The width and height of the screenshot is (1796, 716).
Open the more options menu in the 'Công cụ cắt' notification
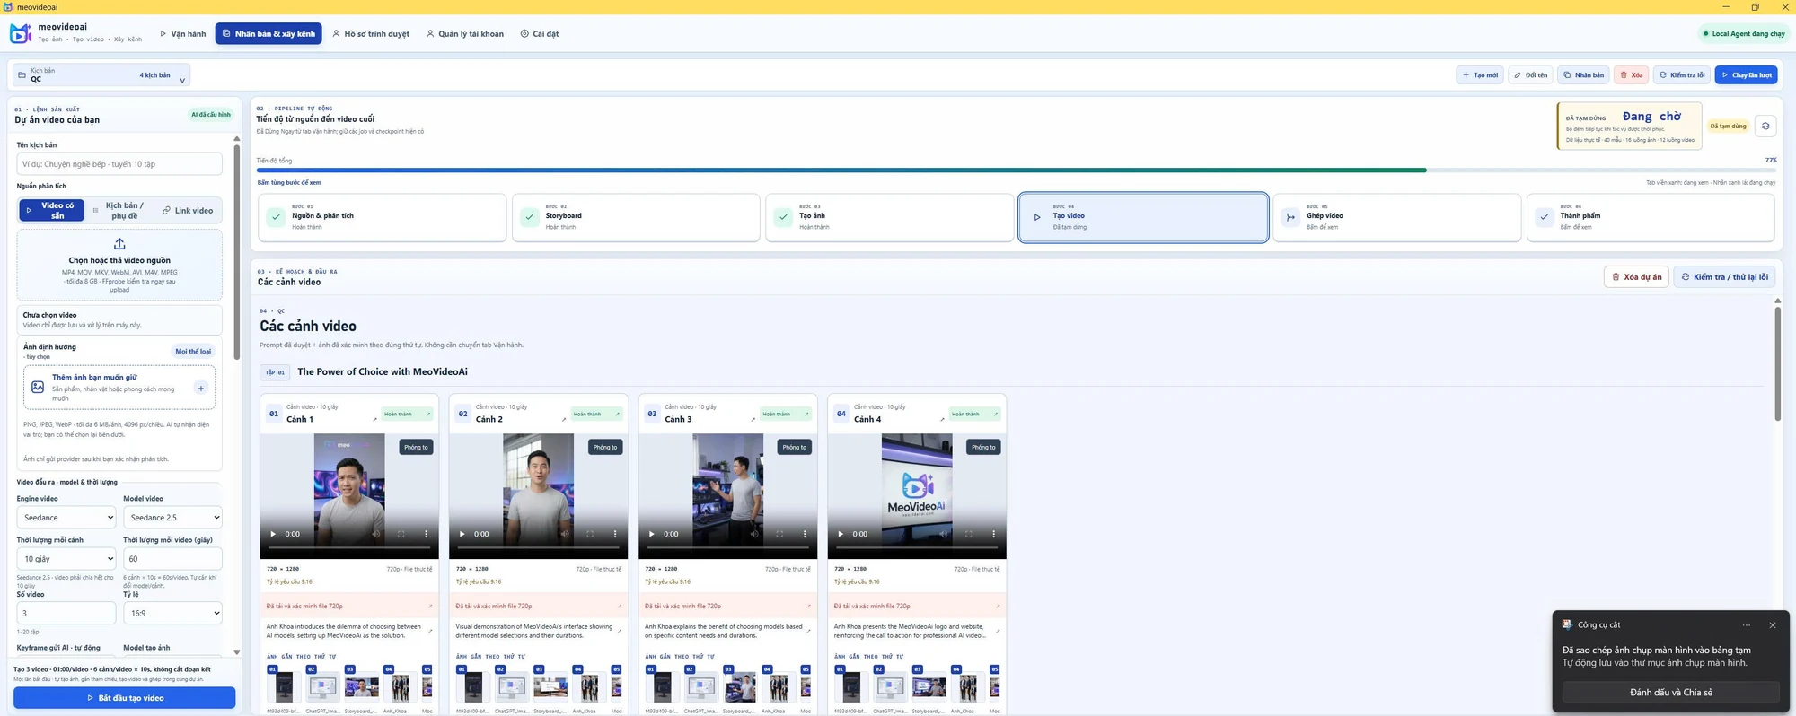[1746, 625]
